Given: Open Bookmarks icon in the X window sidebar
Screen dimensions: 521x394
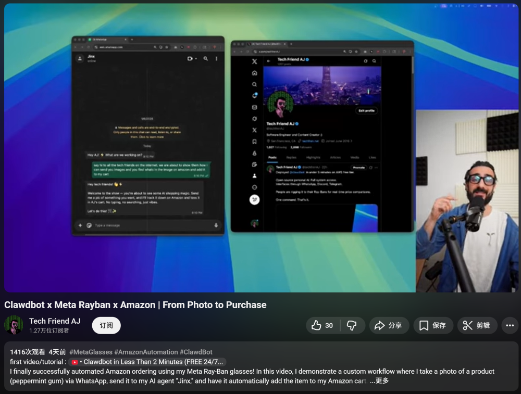Looking at the screenshot, I should coord(255,142).
